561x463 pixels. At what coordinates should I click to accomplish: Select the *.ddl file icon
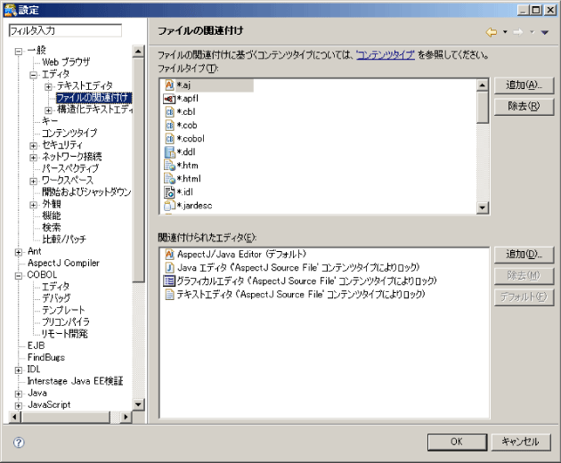click(169, 152)
